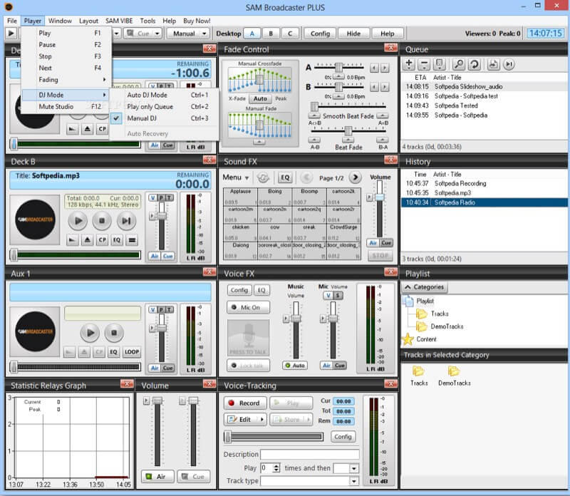This screenshot has width=570, height=496.
Task: Toggle Air in the Volume panel
Action: 157,476
